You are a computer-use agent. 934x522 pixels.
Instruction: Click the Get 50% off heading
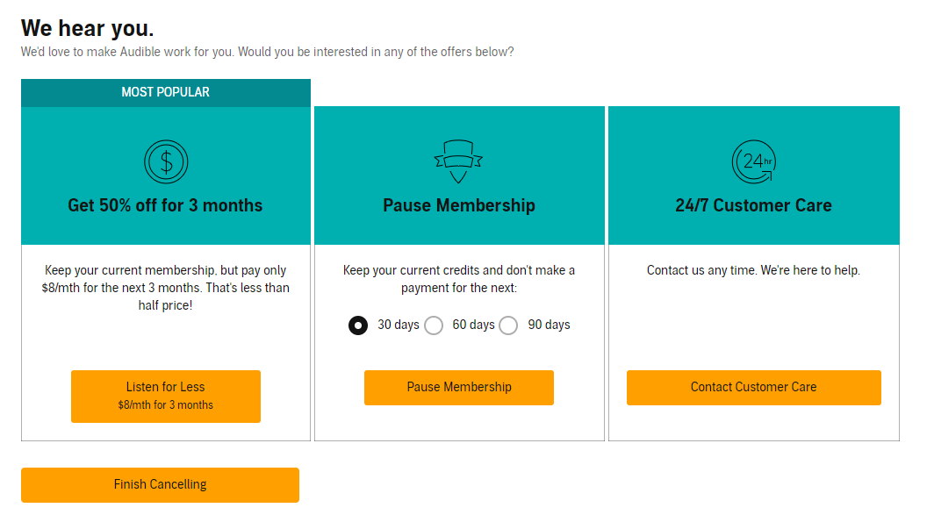[x=165, y=205]
